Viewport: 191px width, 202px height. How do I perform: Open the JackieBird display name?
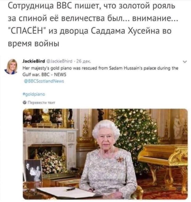[x=34, y=61]
